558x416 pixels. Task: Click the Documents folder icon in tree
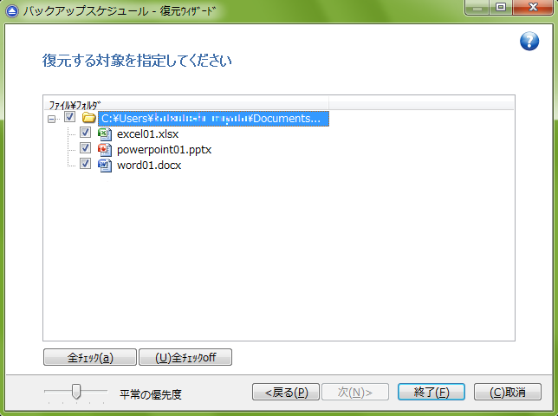click(x=88, y=118)
